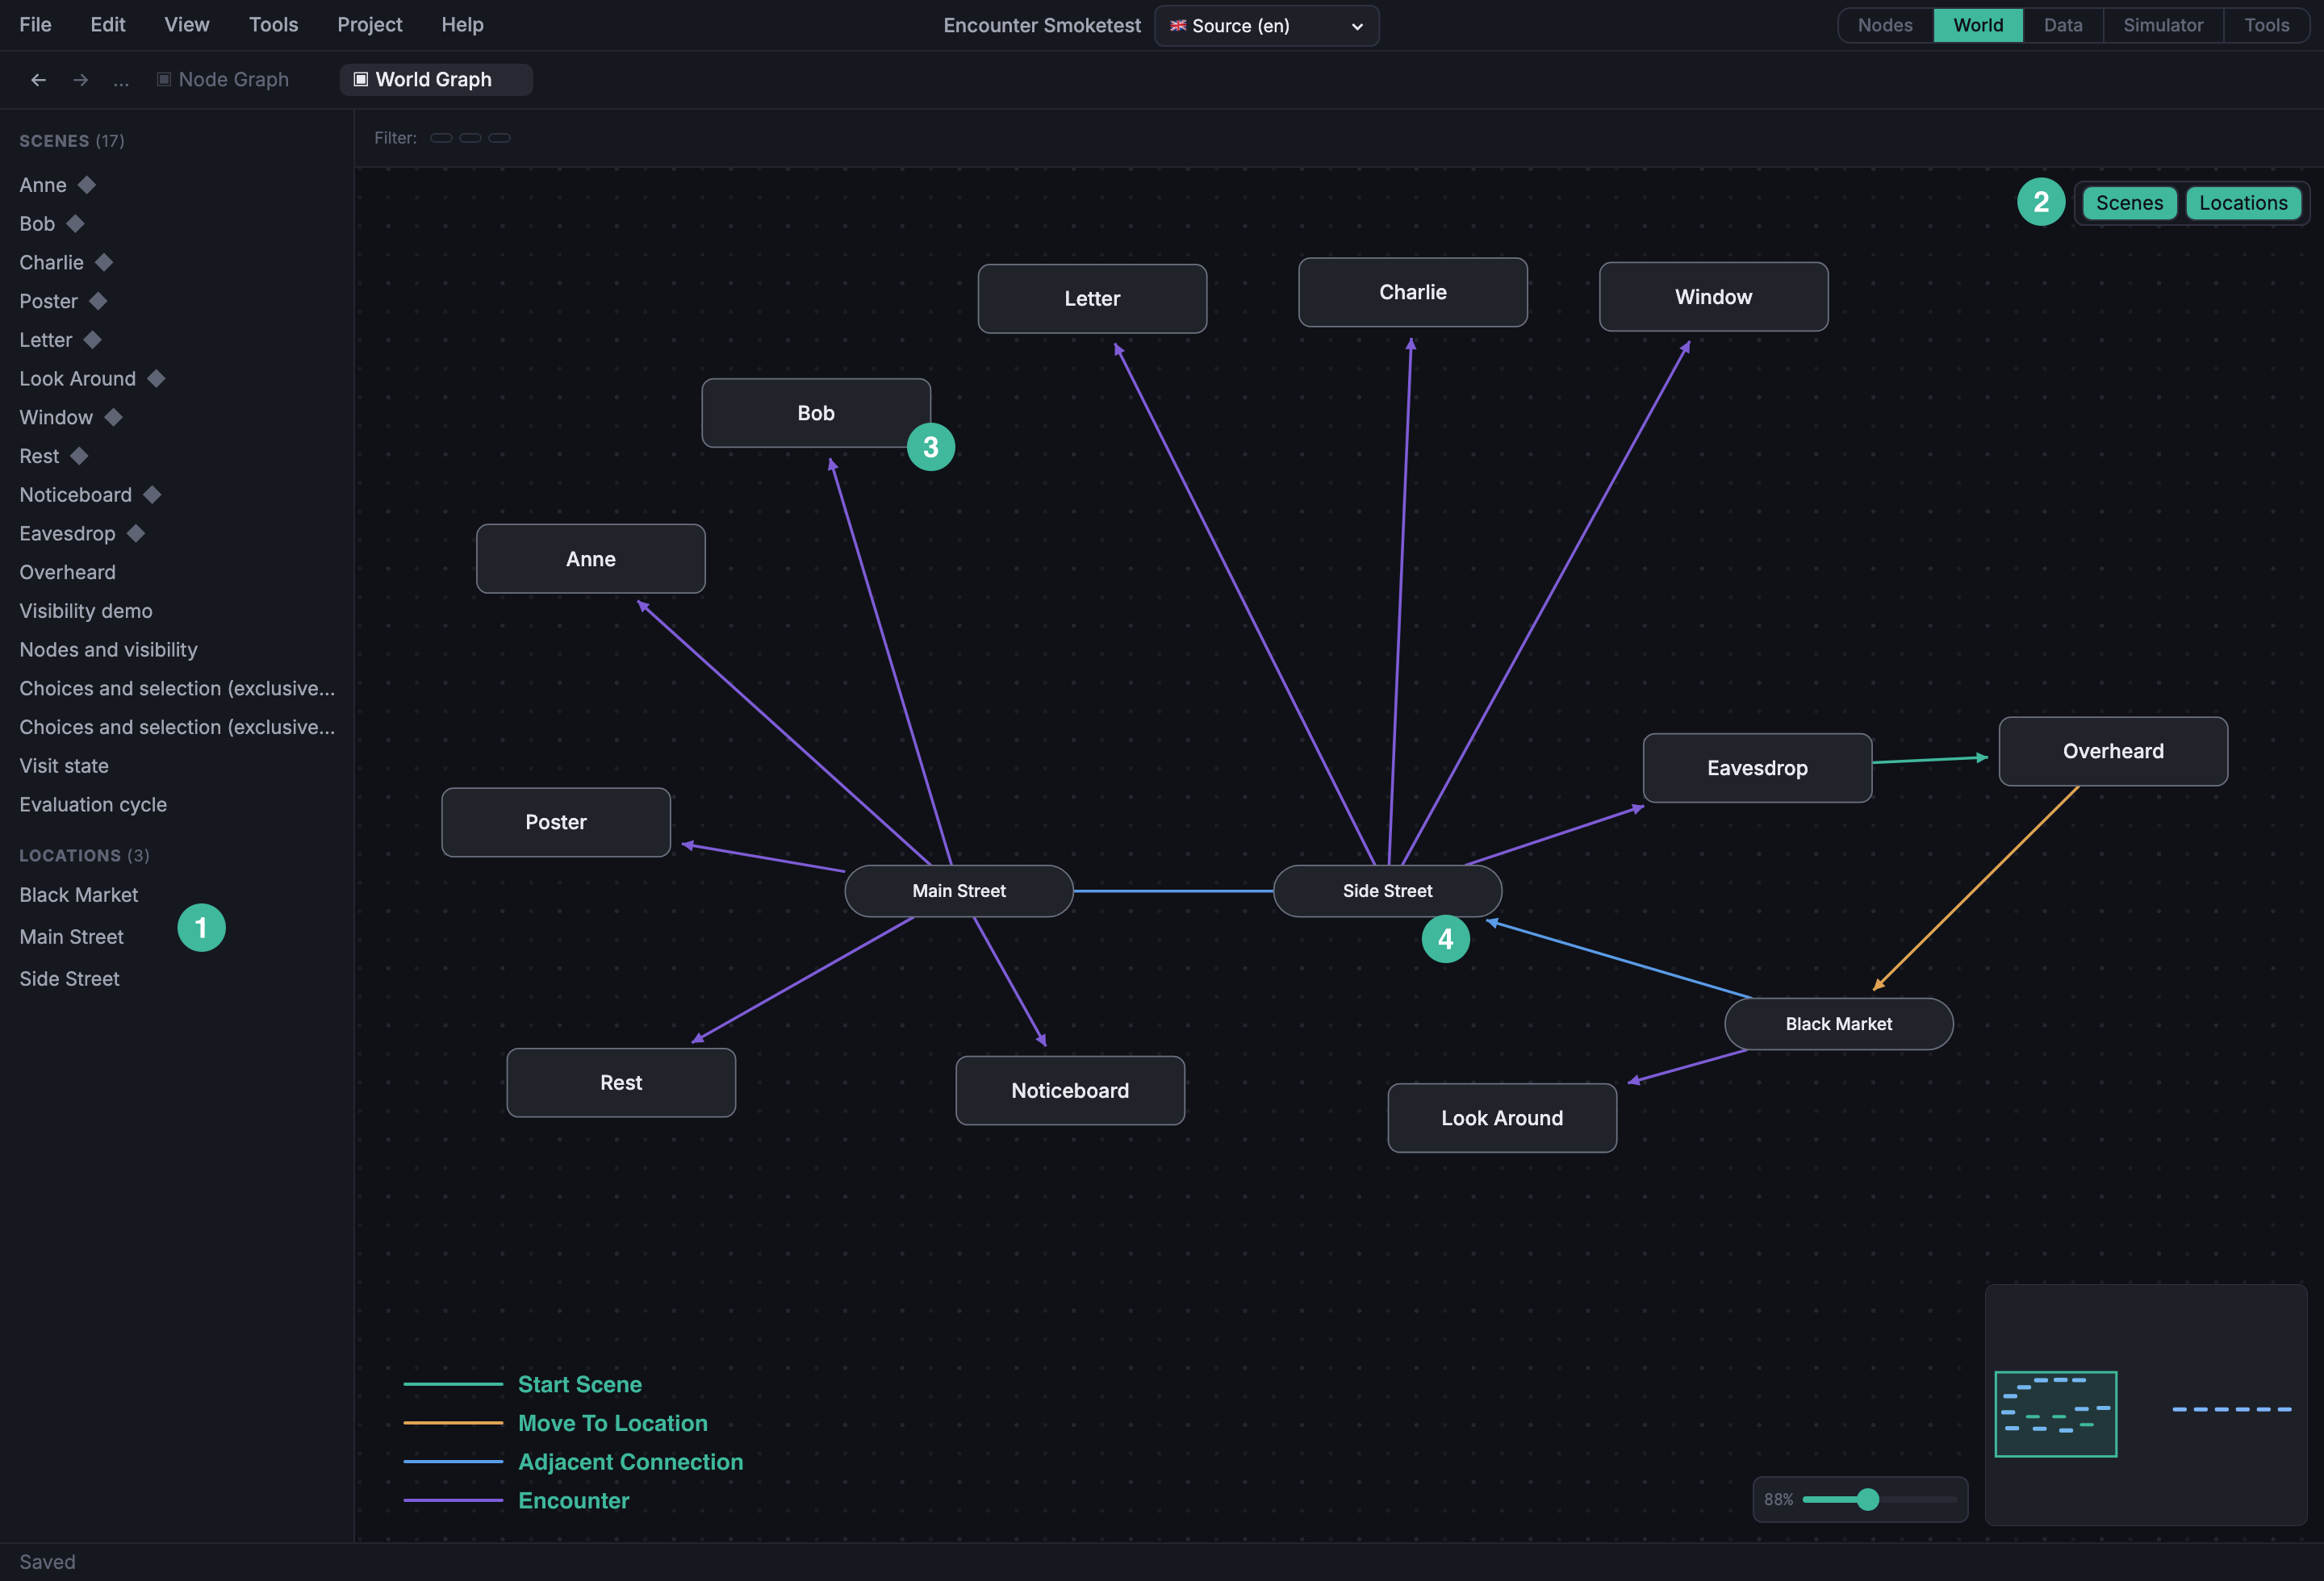The image size is (2324, 1581).
Task: Select the Main Street location node
Action: coord(959,891)
